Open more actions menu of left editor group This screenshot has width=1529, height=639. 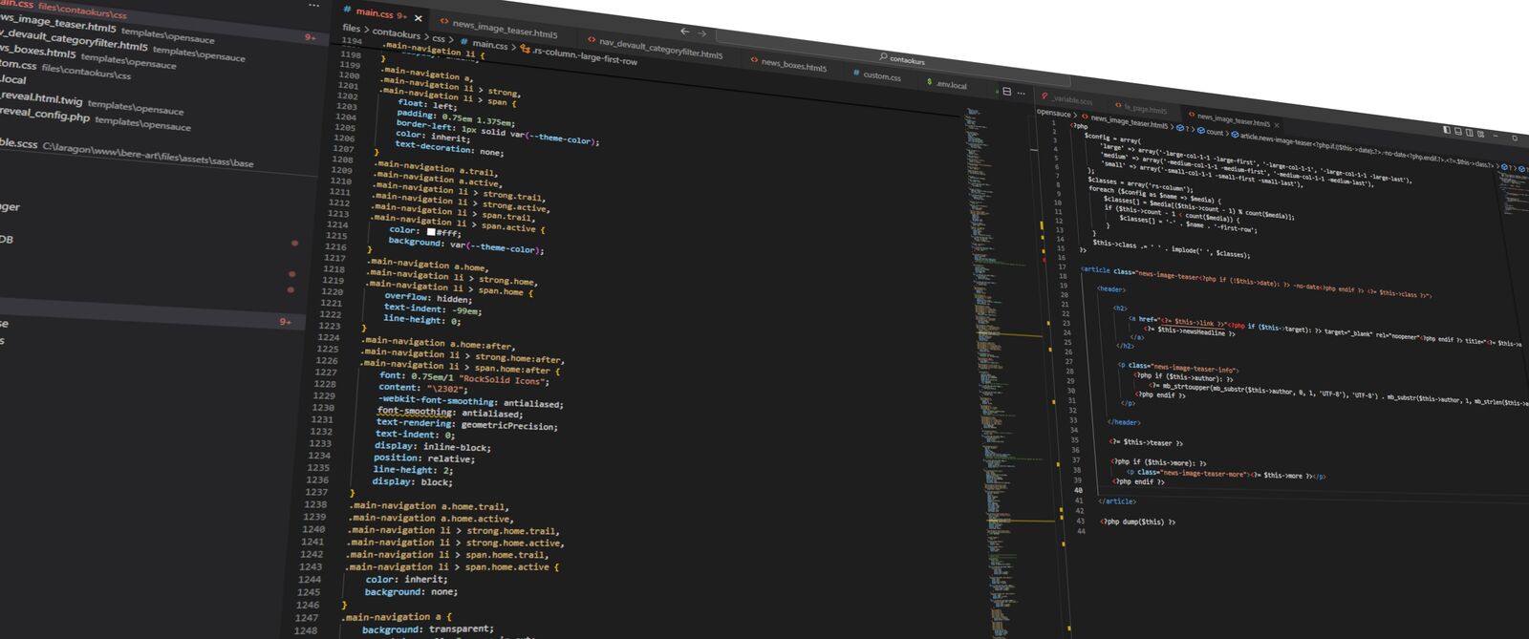1021,94
